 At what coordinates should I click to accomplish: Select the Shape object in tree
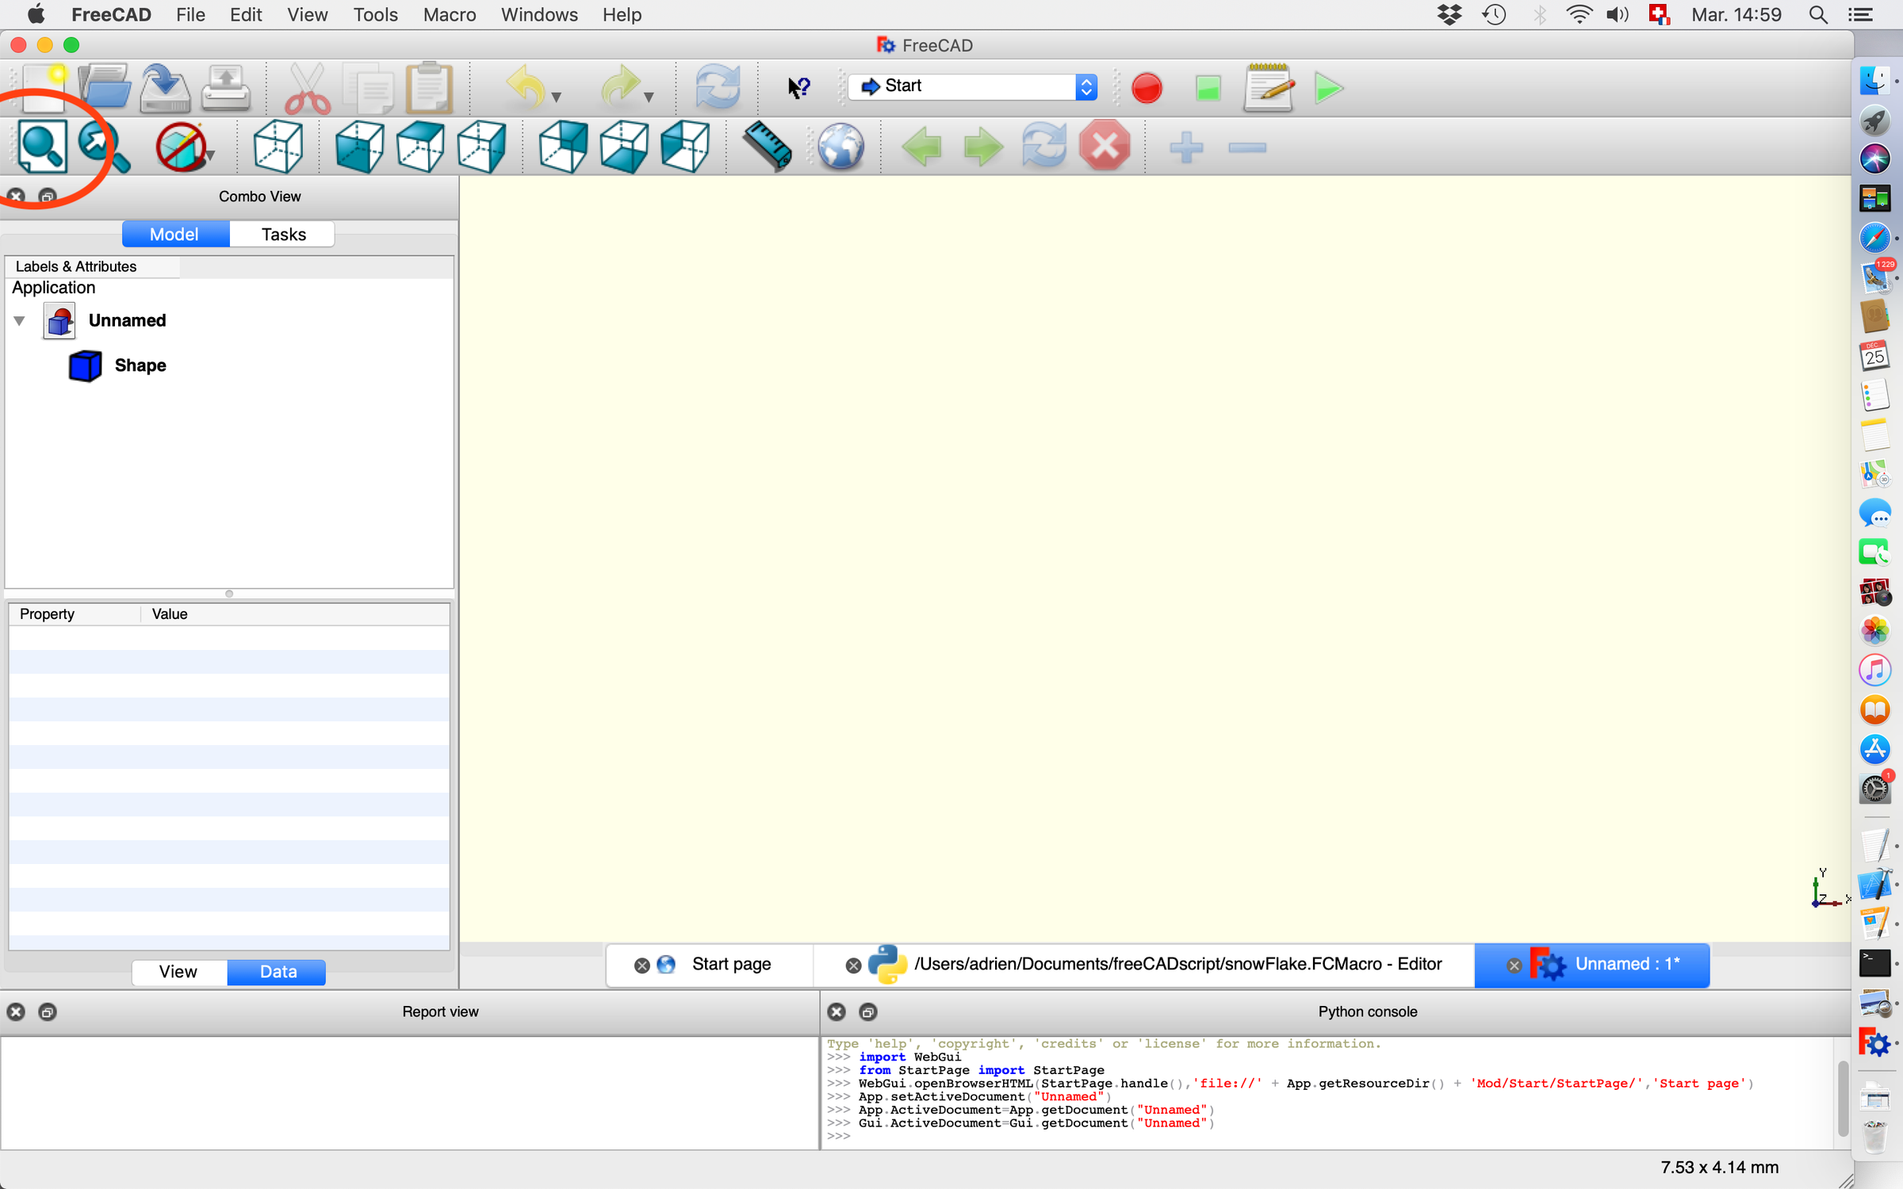pos(140,365)
